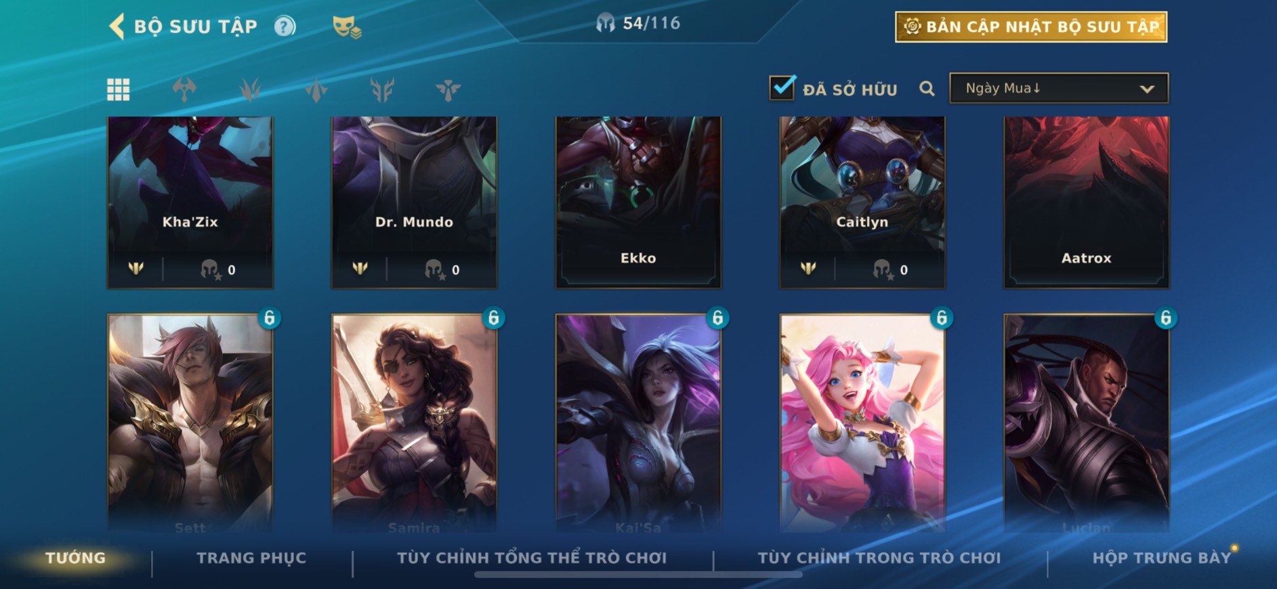1277x589 pixels.
Task: Filter champions by the last winged role icon
Action: [x=448, y=89]
